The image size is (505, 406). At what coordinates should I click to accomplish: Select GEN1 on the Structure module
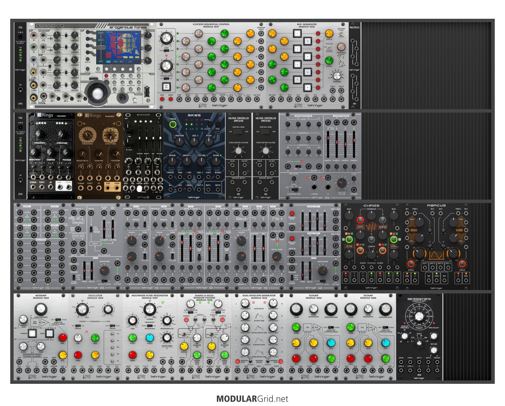click(x=101, y=33)
